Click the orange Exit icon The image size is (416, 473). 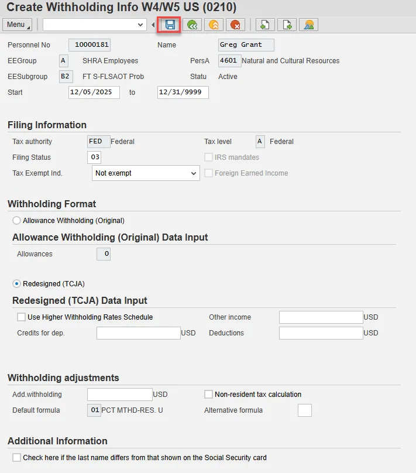pos(214,25)
